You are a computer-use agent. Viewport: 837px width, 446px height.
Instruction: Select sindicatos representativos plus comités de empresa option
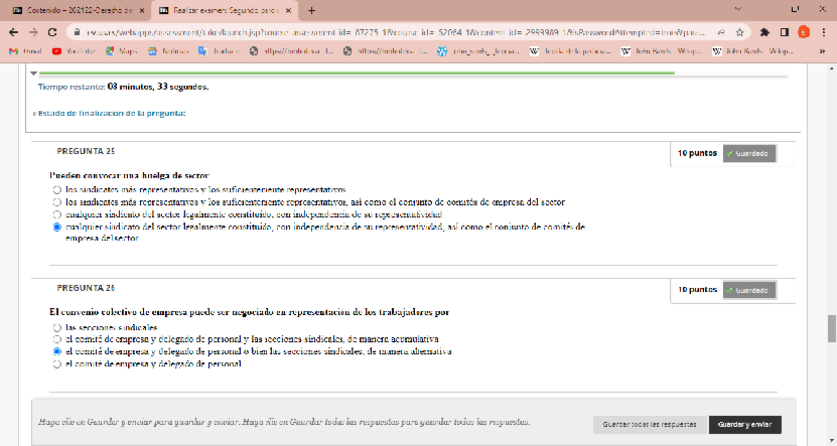click(x=57, y=202)
